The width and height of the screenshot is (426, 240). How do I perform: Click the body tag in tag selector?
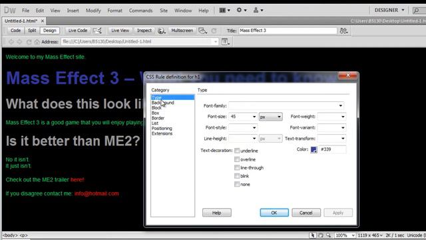10,235
